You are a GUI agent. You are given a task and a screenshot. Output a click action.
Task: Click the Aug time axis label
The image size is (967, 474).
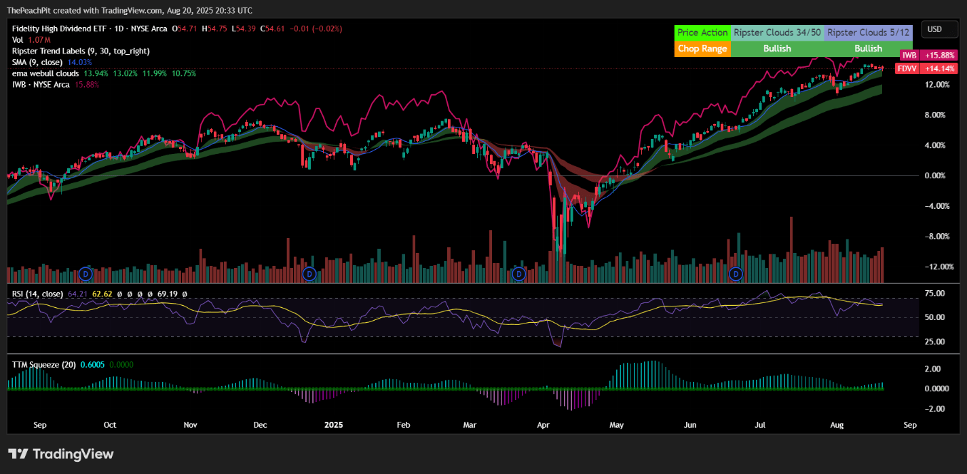click(x=837, y=425)
